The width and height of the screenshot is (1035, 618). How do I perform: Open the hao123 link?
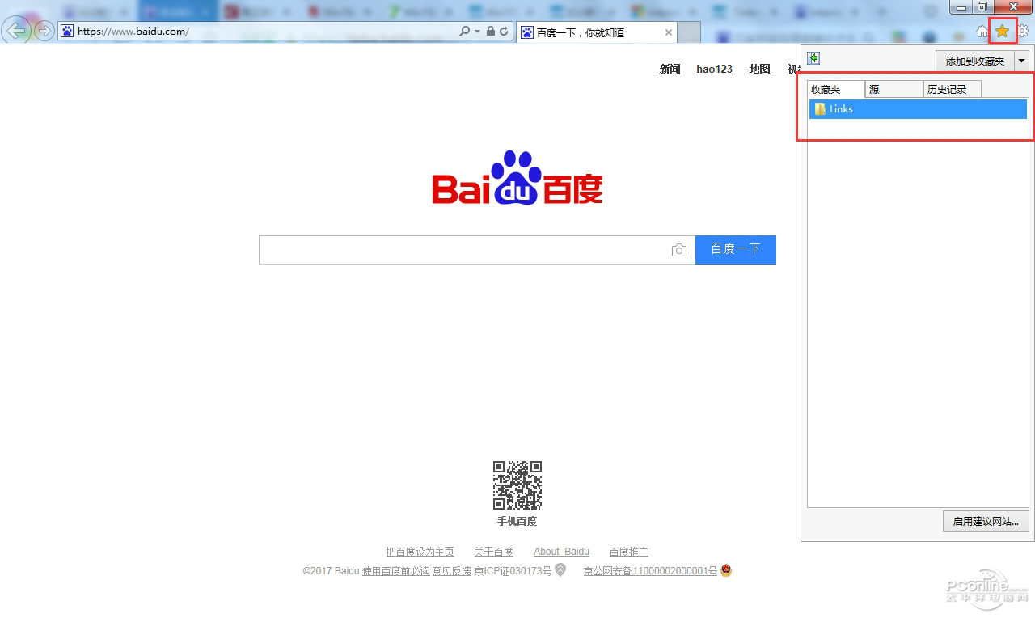[714, 70]
